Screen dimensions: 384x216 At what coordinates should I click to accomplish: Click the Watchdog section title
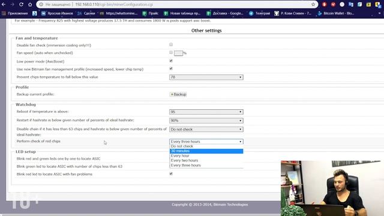point(26,104)
